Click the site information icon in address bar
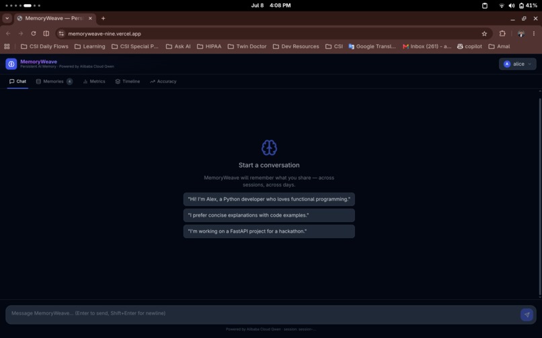The width and height of the screenshot is (542, 338). point(61,34)
